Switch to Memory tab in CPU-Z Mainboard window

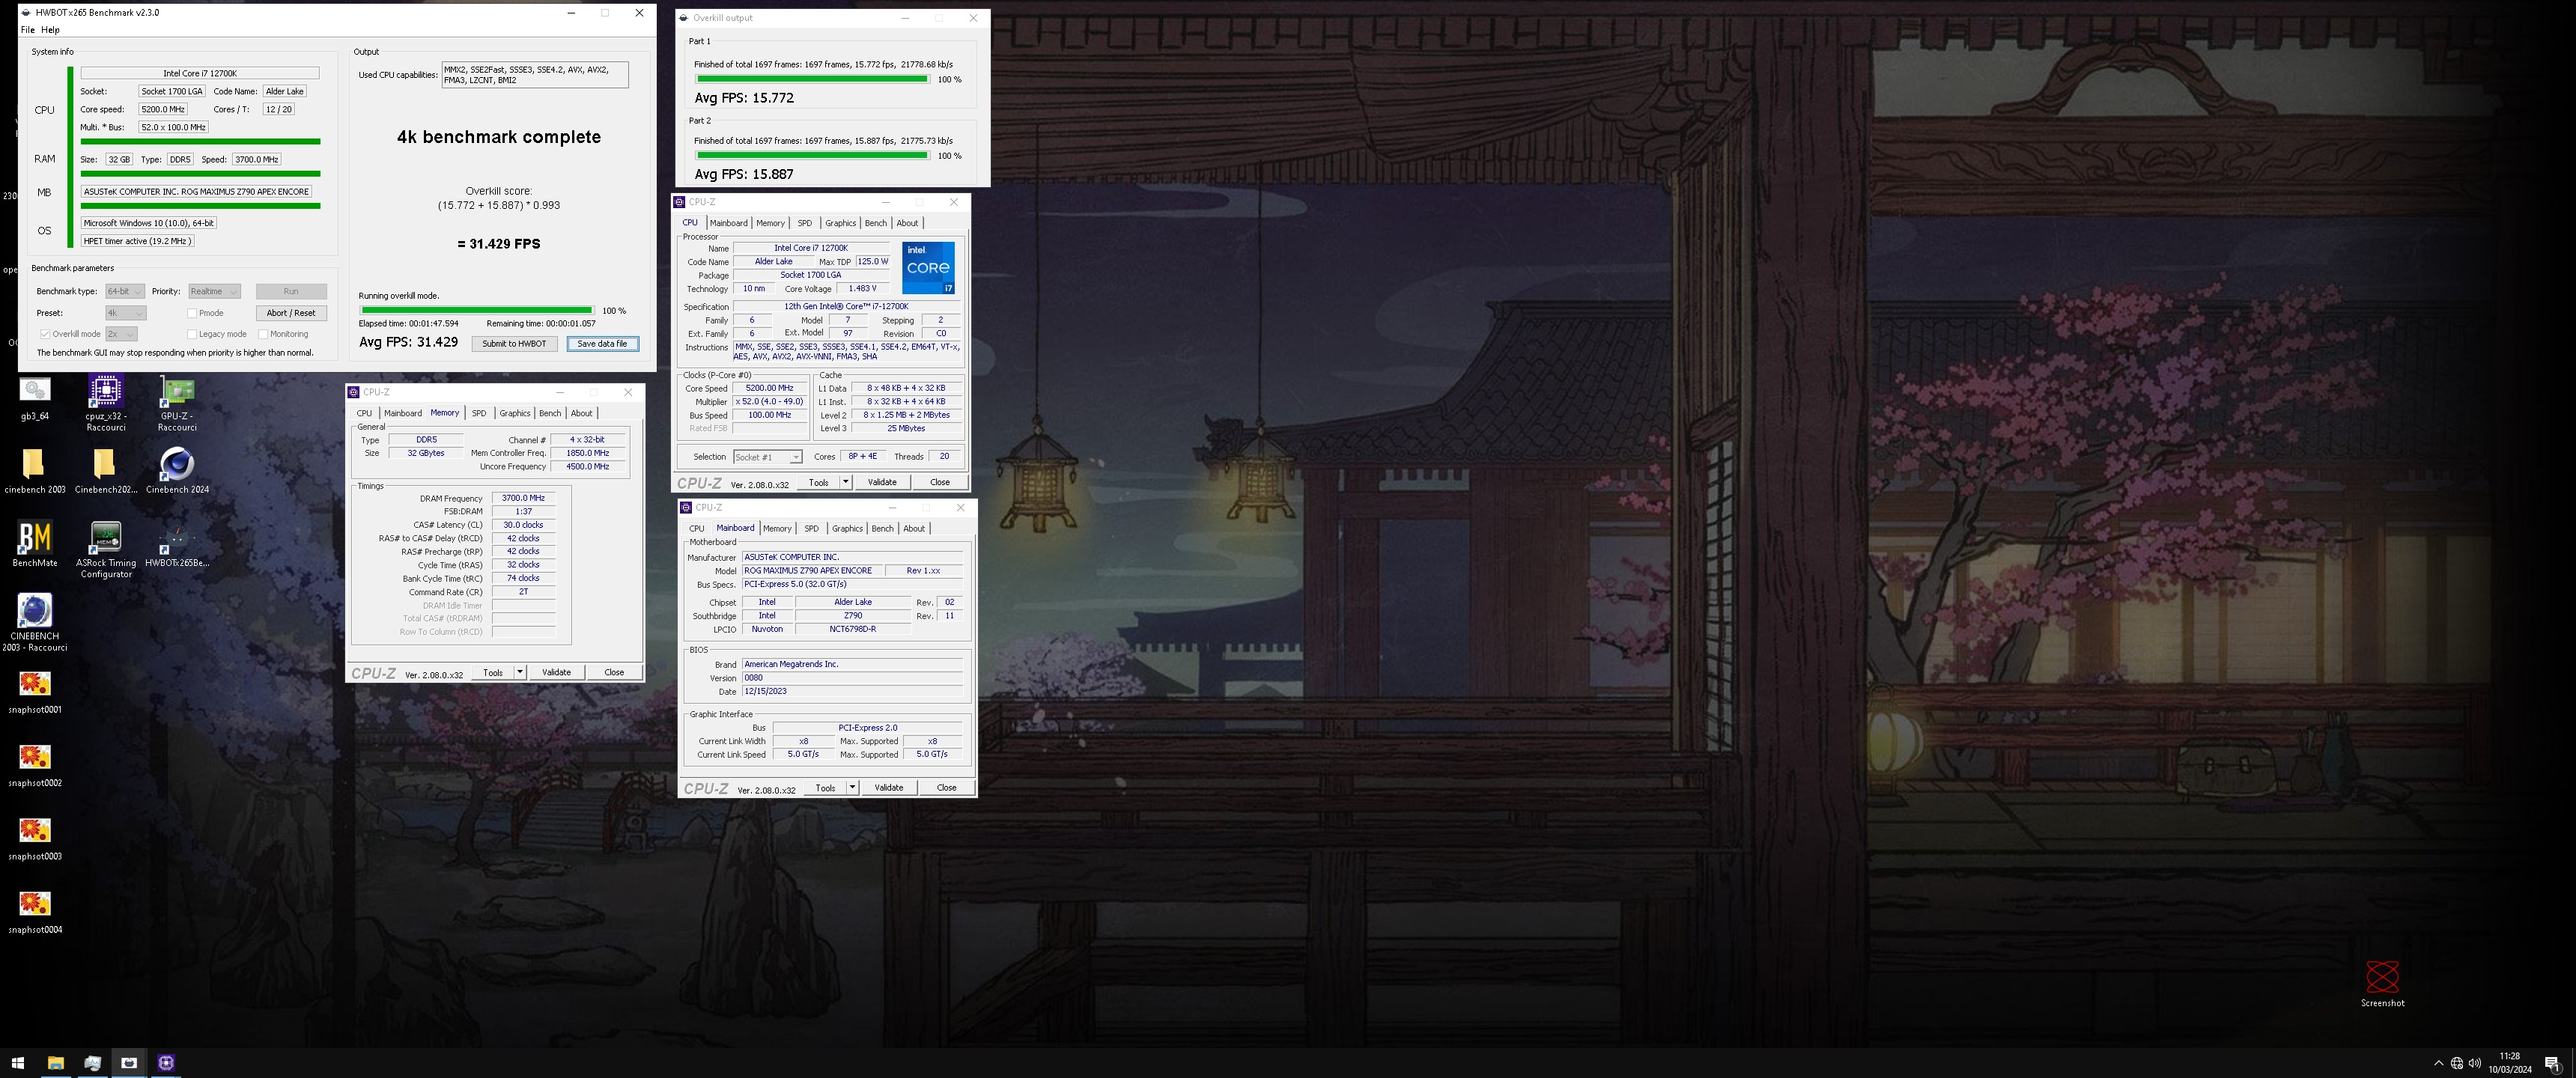(777, 529)
